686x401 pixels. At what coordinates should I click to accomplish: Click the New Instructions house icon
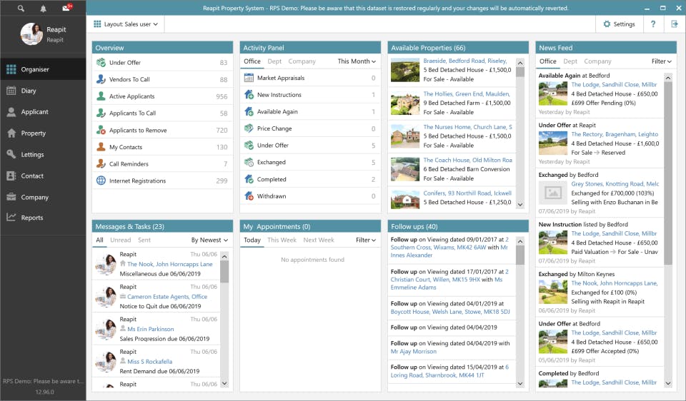(249, 94)
